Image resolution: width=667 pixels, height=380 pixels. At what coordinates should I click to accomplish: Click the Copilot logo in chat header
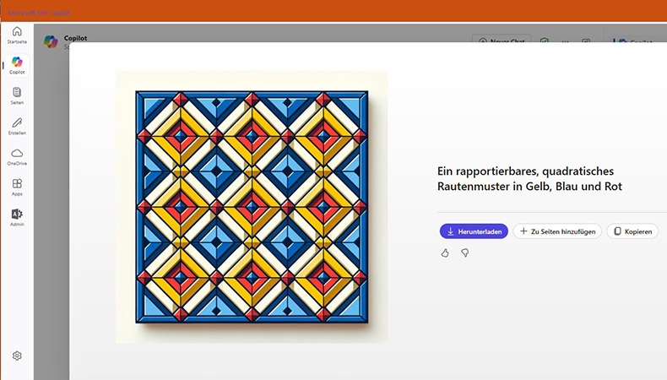click(x=51, y=41)
